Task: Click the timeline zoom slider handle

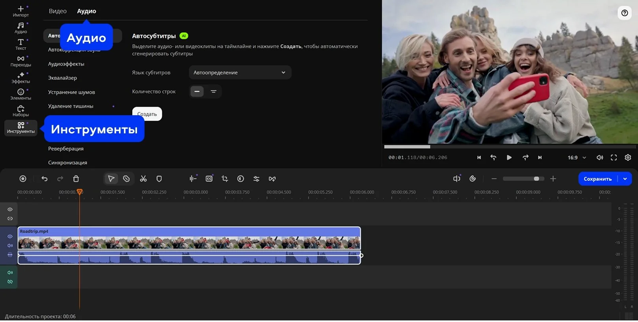Action: tap(536, 179)
